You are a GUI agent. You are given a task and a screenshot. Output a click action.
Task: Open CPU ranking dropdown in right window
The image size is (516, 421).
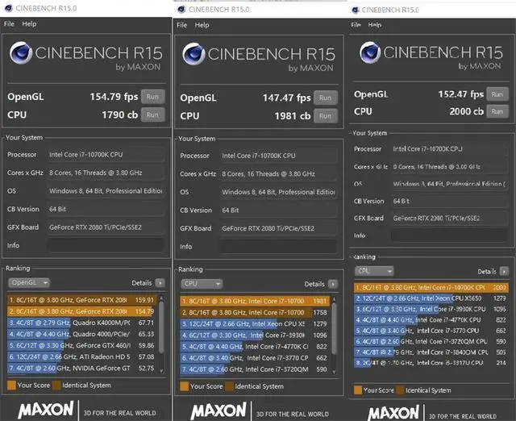(x=374, y=271)
